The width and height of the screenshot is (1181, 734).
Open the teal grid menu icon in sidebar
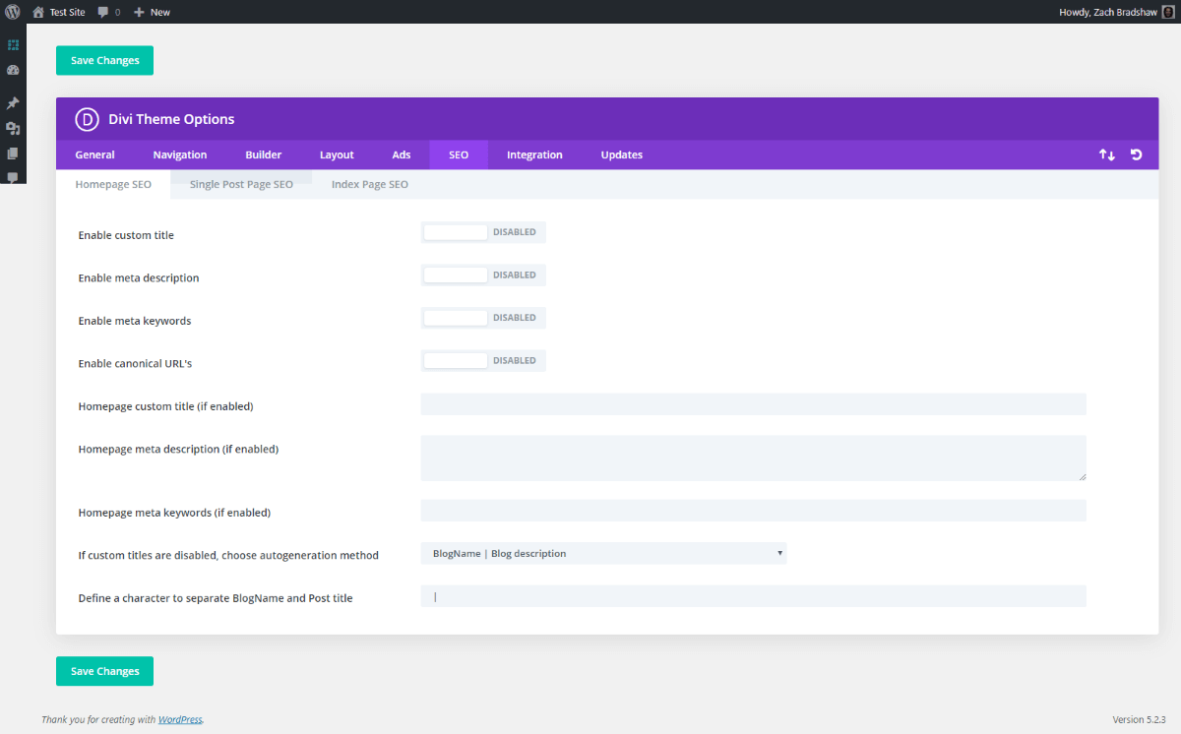[13, 45]
